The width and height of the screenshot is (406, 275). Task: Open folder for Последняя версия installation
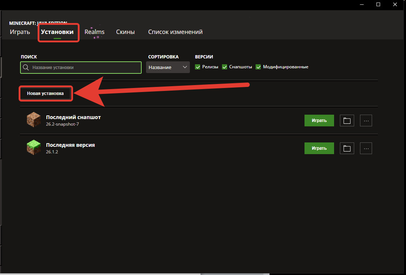tap(347, 148)
